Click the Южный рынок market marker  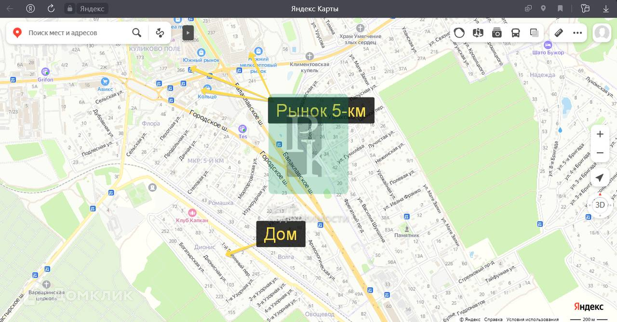(201, 52)
